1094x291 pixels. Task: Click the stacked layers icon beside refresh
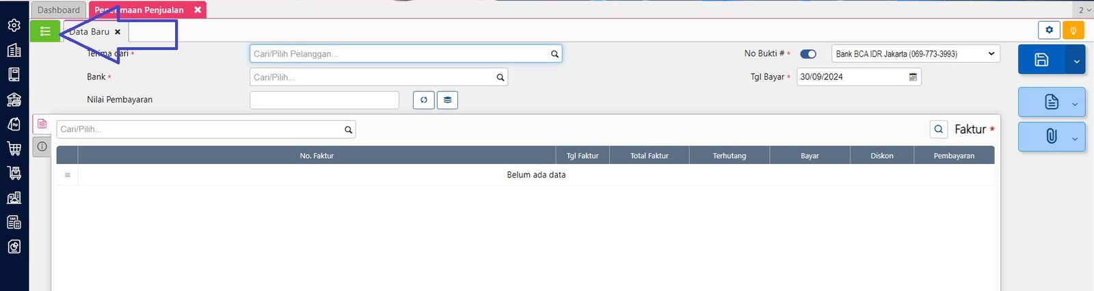447,100
